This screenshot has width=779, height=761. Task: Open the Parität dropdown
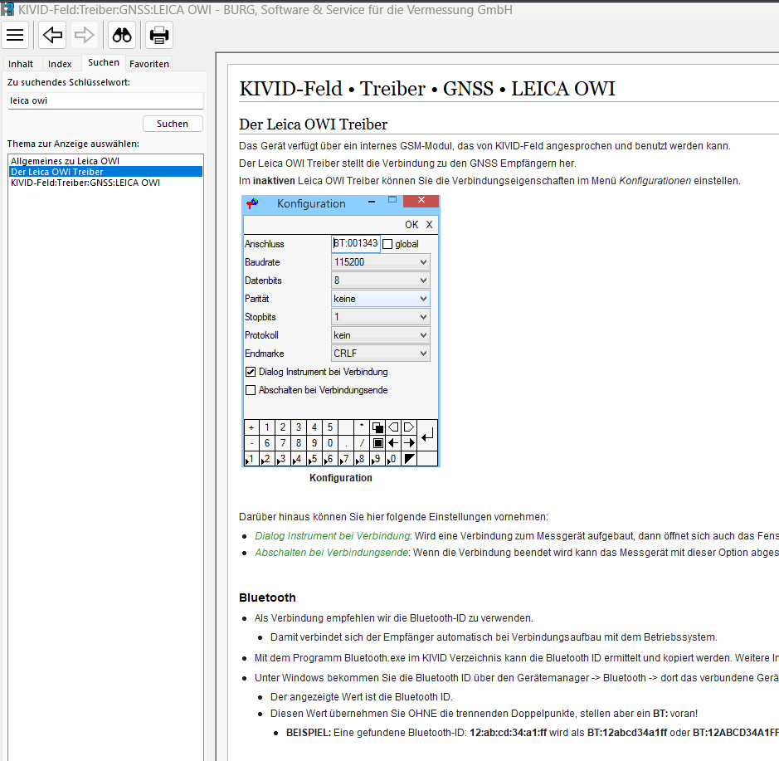click(423, 299)
